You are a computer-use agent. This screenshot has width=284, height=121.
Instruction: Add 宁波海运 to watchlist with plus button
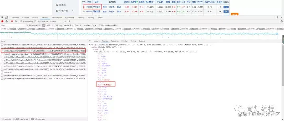[226, 7]
